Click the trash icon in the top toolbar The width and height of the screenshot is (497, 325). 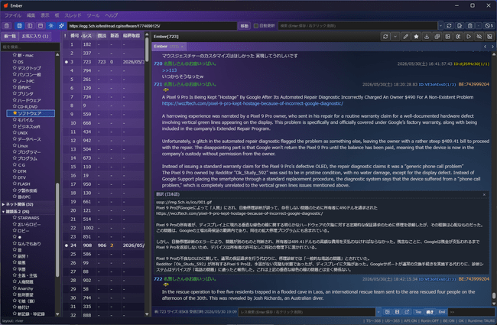click(x=469, y=26)
